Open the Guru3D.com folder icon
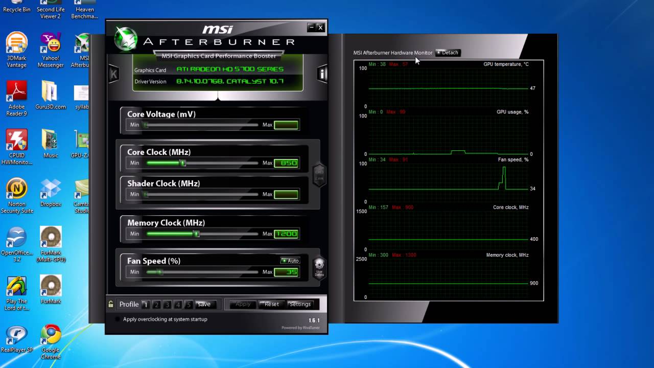The width and height of the screenshot is (654, 368). [51, 96]
